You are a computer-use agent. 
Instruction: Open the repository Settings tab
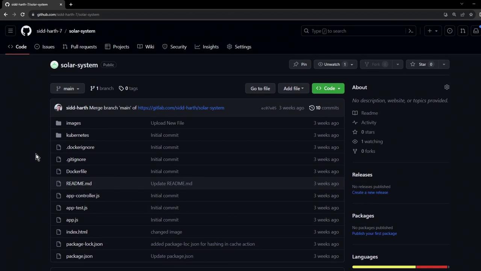pyautogui.click(x=239, y=47)
